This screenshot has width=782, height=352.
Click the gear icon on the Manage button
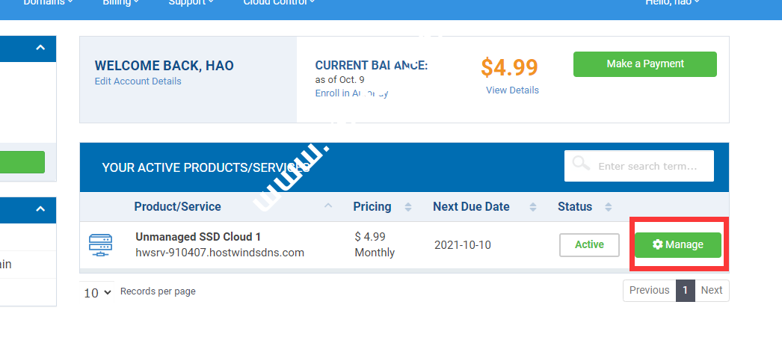point(658,244)
